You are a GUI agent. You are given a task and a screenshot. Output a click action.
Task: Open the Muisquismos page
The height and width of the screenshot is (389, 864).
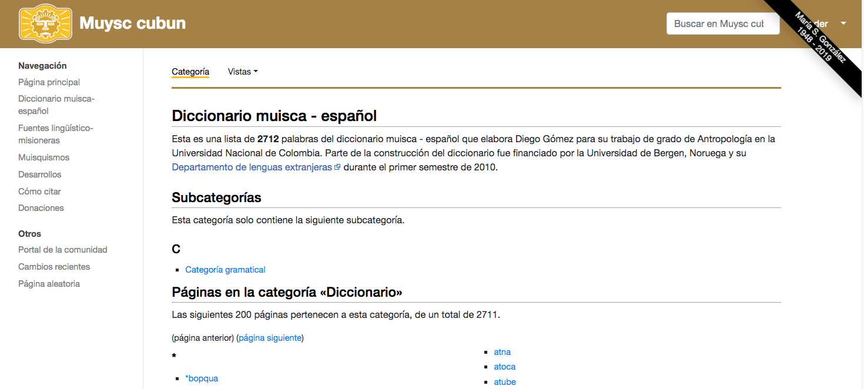click(x=43, y=157)
